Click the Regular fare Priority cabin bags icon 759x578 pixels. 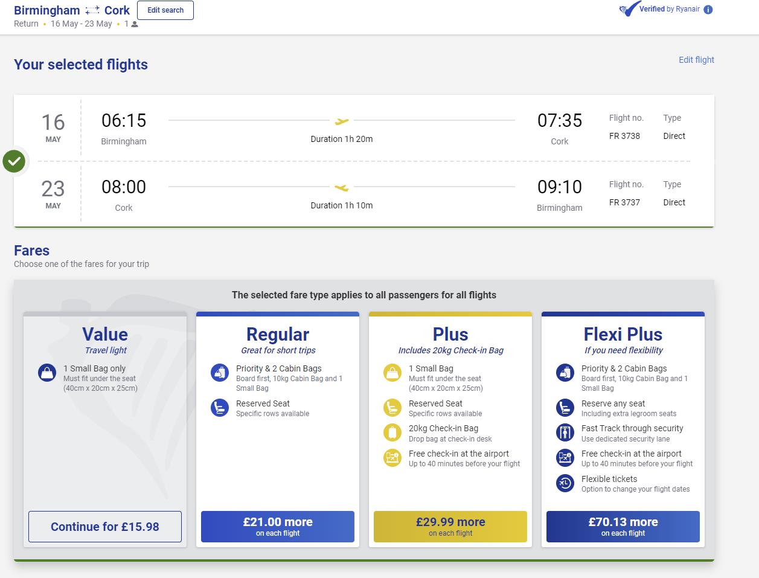tap(220, 373)
